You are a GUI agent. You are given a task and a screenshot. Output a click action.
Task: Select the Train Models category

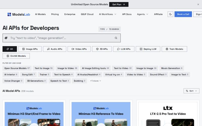coord(174,49)
